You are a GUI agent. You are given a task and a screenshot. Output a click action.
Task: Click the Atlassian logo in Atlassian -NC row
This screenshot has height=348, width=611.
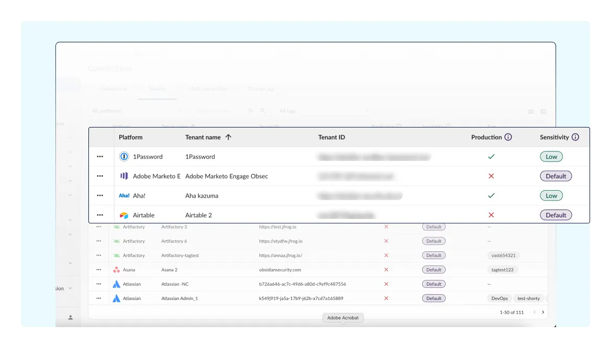click(116, 284)
